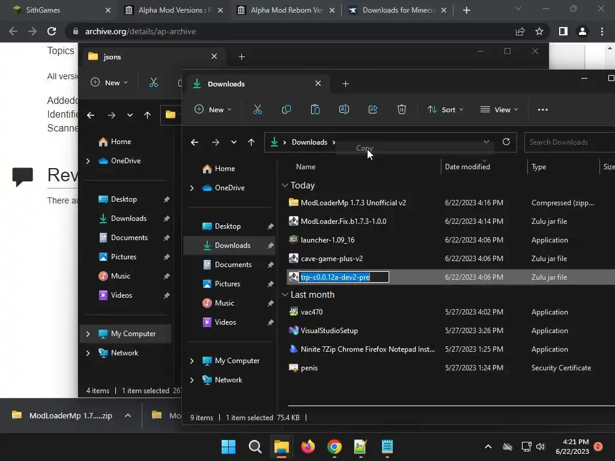This screenshot has height=461, width=615.
Task: Select the cave-game-plus-v2 jar file
Action: (332, 259)
